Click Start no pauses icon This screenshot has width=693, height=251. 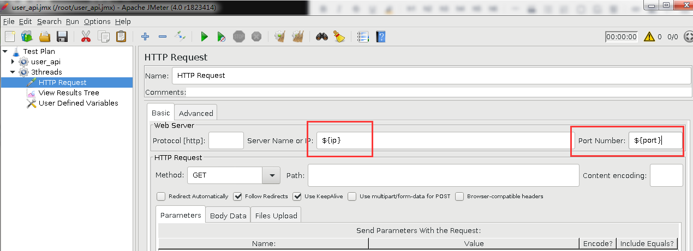tap(222, 36)
